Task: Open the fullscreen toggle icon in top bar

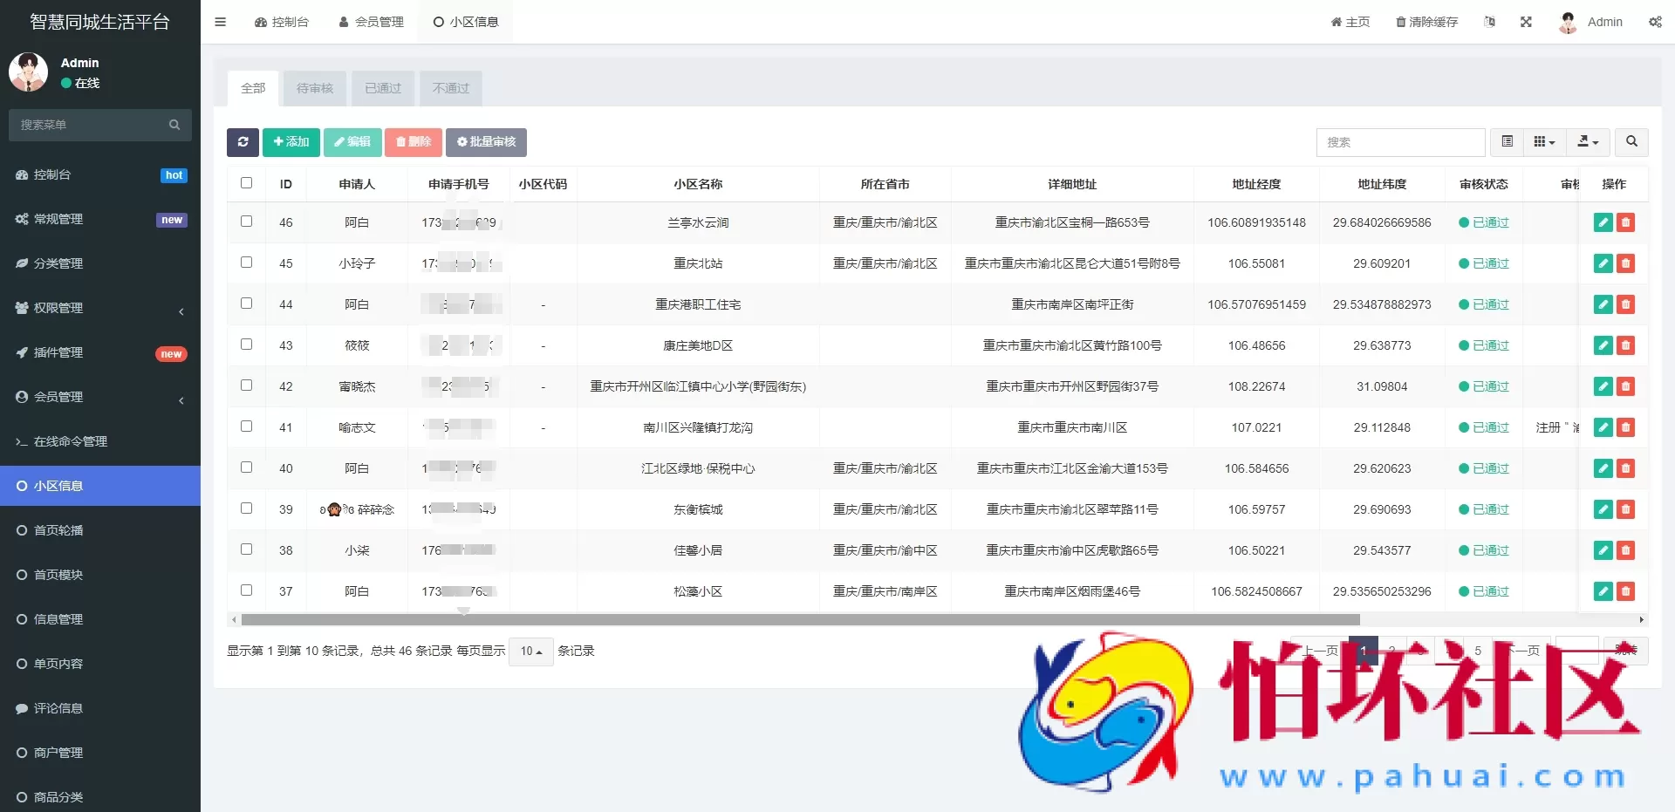Action: click(x=1526, y=22)
